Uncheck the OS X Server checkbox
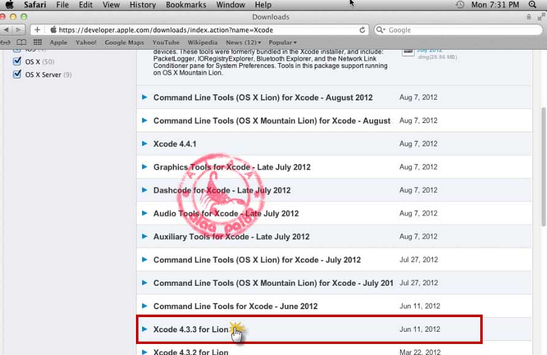This screenshot has width=547, height=355. [17, 74]
